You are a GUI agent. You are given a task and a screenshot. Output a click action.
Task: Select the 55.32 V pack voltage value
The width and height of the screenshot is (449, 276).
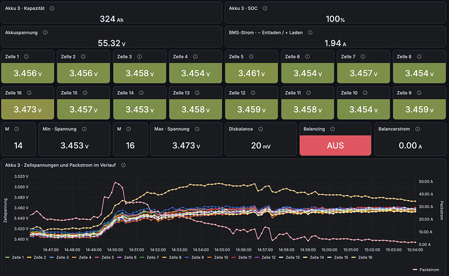coord(111,43)
